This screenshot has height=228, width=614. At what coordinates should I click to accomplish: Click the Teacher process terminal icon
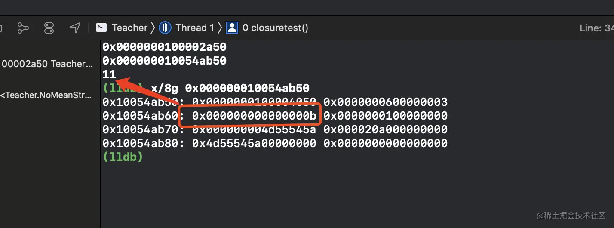coord(101,28)
